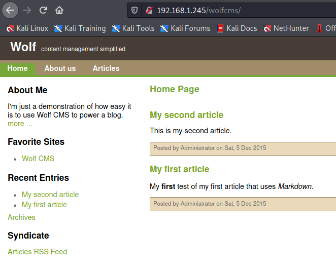The width and height of the screenshot is (336, 269).
Task: Reload the page with the refresh icon
Action: point(44,10)
